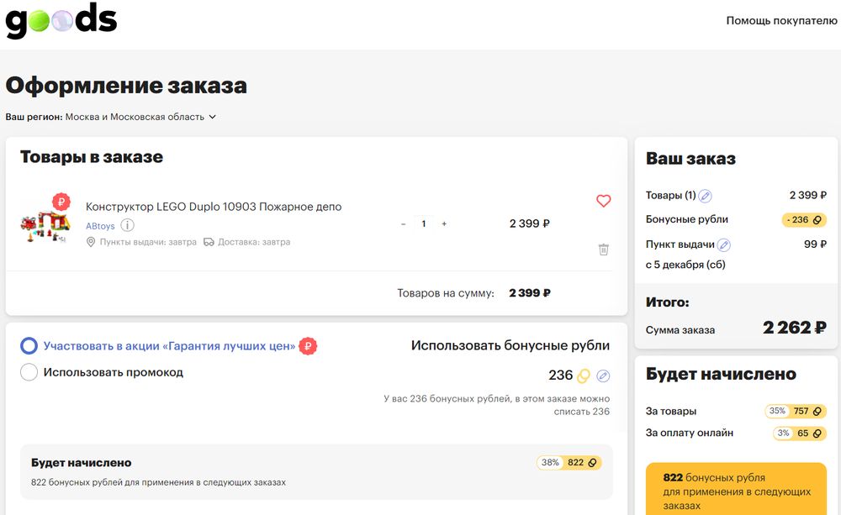The width and height of the screenshot is (841, 515).
Task: Click info icon next to ABtoys
Action: (x=128, y=225)
